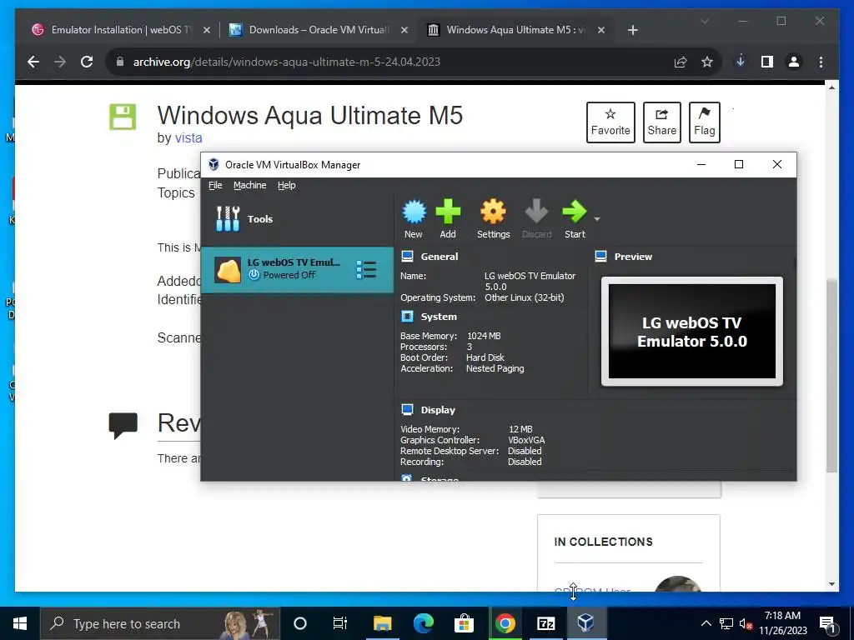Click the General section header
This screenshot has height=640, width=854.
pos(439,257)
